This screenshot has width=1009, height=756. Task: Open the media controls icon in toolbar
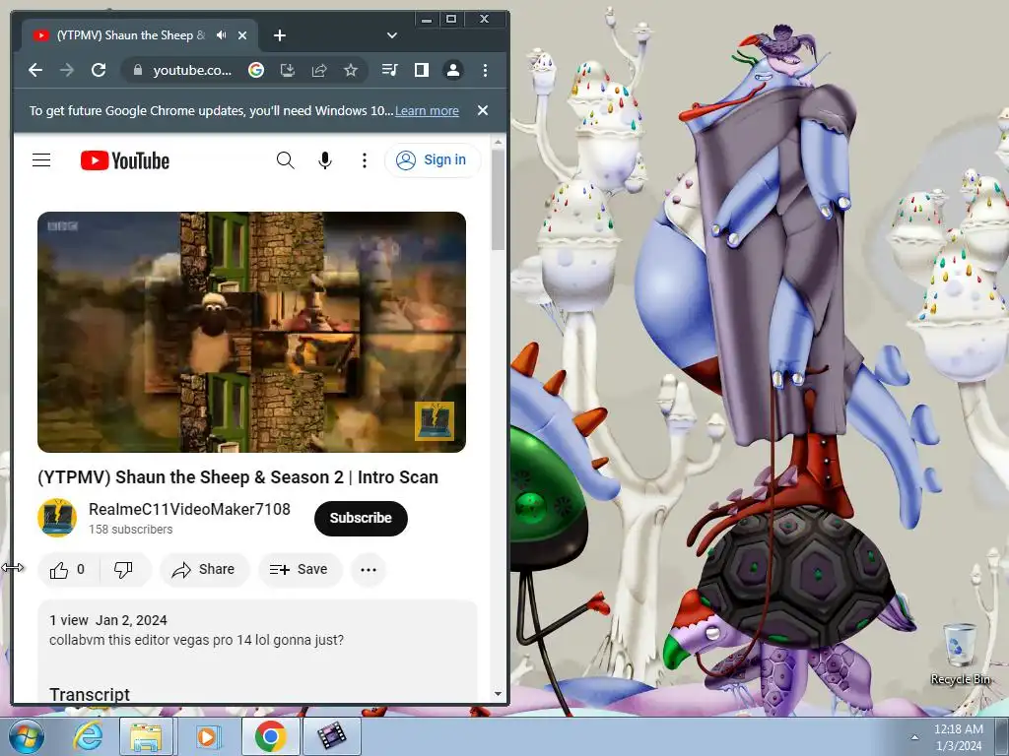coord(390,70)
